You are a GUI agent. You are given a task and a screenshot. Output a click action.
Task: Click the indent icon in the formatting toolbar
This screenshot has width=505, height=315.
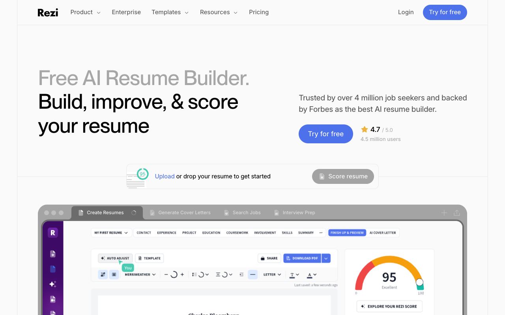[241, 274]
